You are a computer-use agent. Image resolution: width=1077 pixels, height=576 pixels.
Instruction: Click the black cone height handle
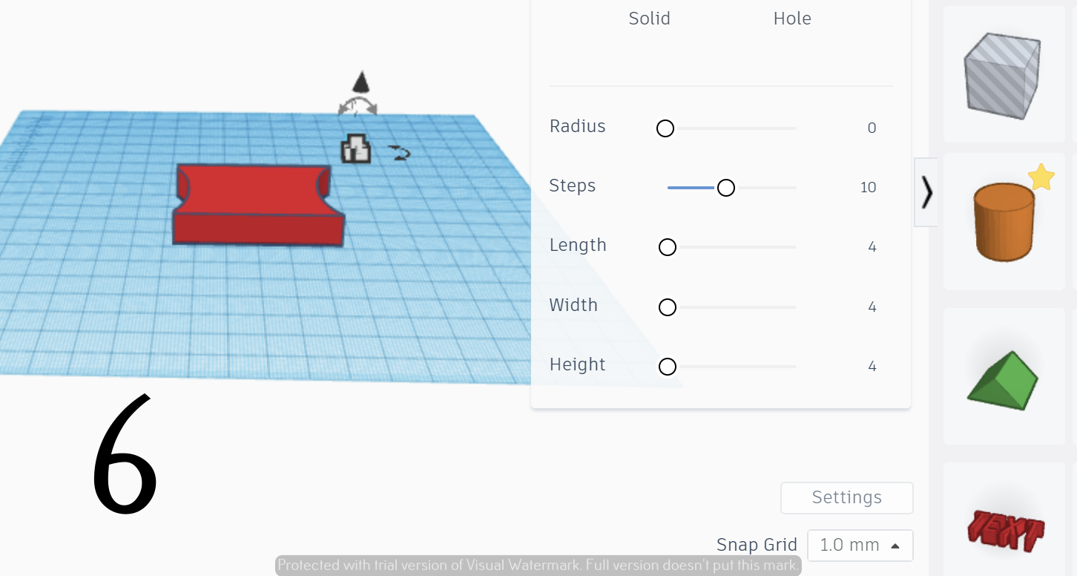360,82
